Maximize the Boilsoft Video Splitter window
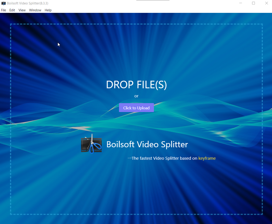The width and height of the screenshot is (272, 224). click(x=253, y=3)
